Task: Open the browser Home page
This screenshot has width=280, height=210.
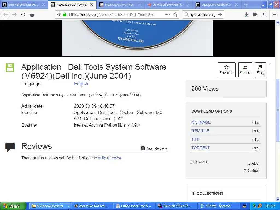Action: (32, 15)
